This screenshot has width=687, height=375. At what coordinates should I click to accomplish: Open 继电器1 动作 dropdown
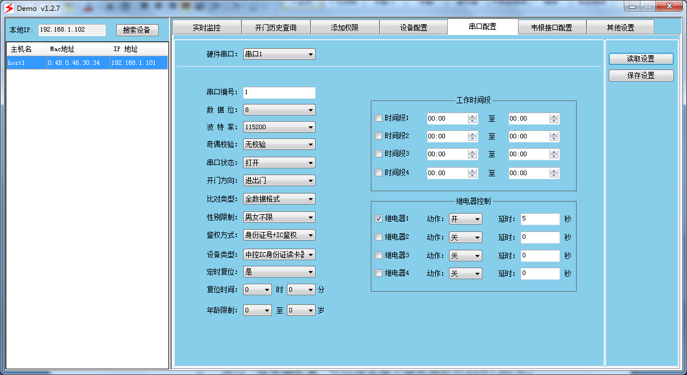pyautogui.click(x=465, y=219)
